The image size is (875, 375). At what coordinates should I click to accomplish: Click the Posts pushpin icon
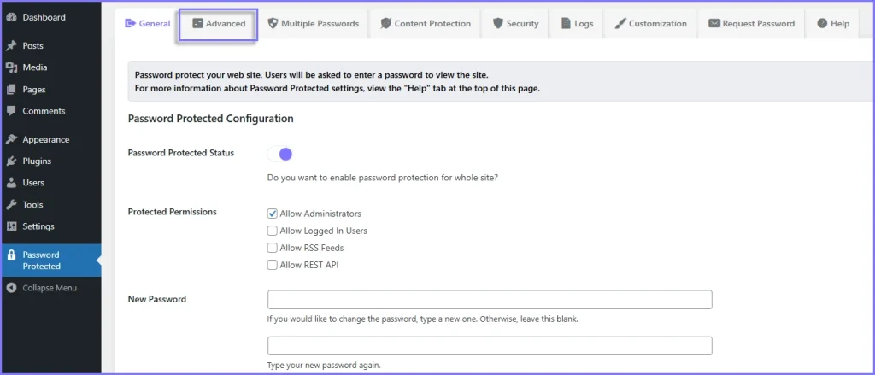coord(11,45)
